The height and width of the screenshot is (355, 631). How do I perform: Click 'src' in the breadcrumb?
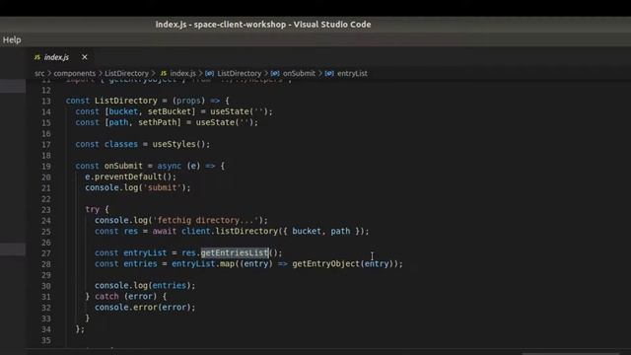point(39,73)
